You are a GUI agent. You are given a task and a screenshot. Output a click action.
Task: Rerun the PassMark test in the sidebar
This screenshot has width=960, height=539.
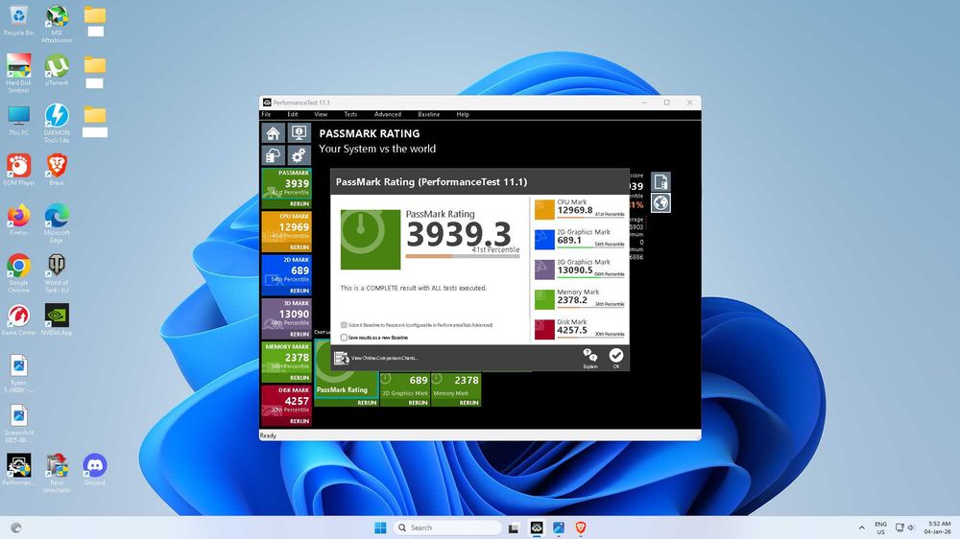pyautogui.click(x=300, y=203)
